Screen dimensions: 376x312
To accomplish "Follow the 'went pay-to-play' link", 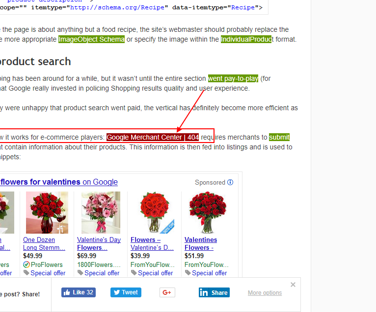I will point(233,78).
